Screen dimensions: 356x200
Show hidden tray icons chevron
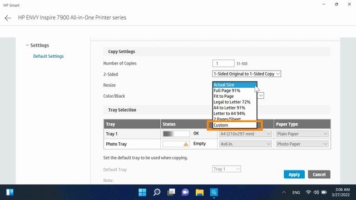coord(284,192)
